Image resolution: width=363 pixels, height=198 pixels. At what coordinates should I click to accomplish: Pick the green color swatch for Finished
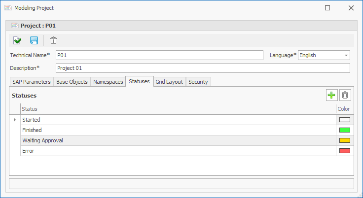pyautogui.click(x=345, y=130)
